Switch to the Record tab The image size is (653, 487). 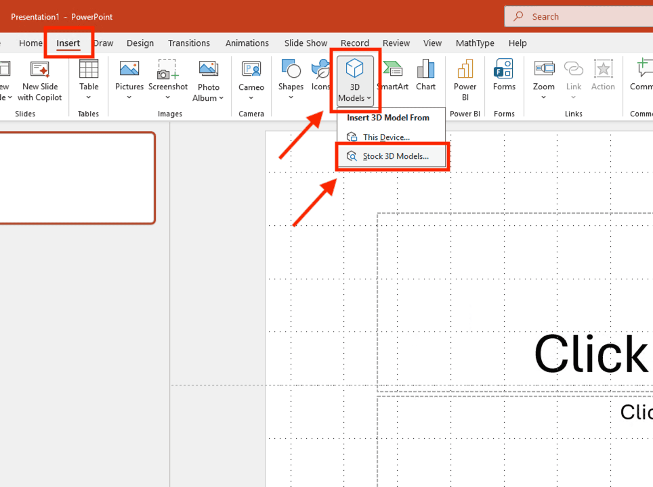[x=355, y=43]
